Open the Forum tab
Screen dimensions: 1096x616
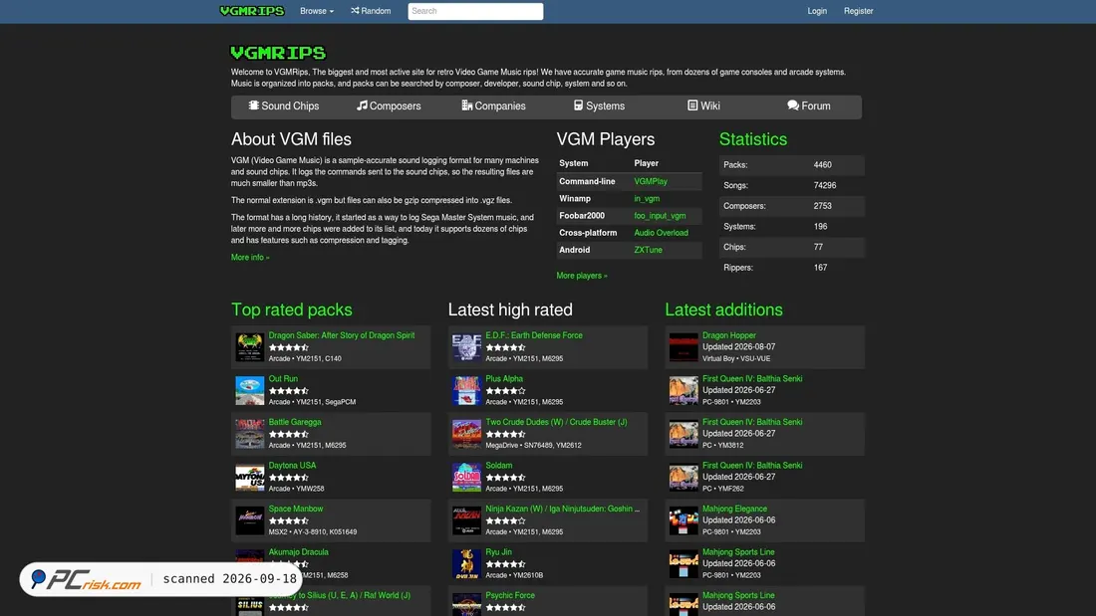pos(809,106)
